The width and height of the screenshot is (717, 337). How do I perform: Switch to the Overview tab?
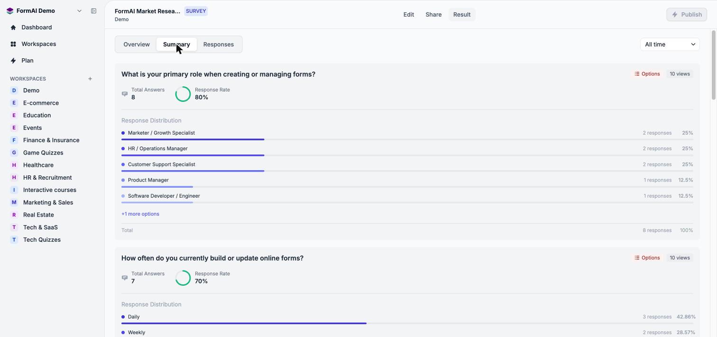coord(137,45)
